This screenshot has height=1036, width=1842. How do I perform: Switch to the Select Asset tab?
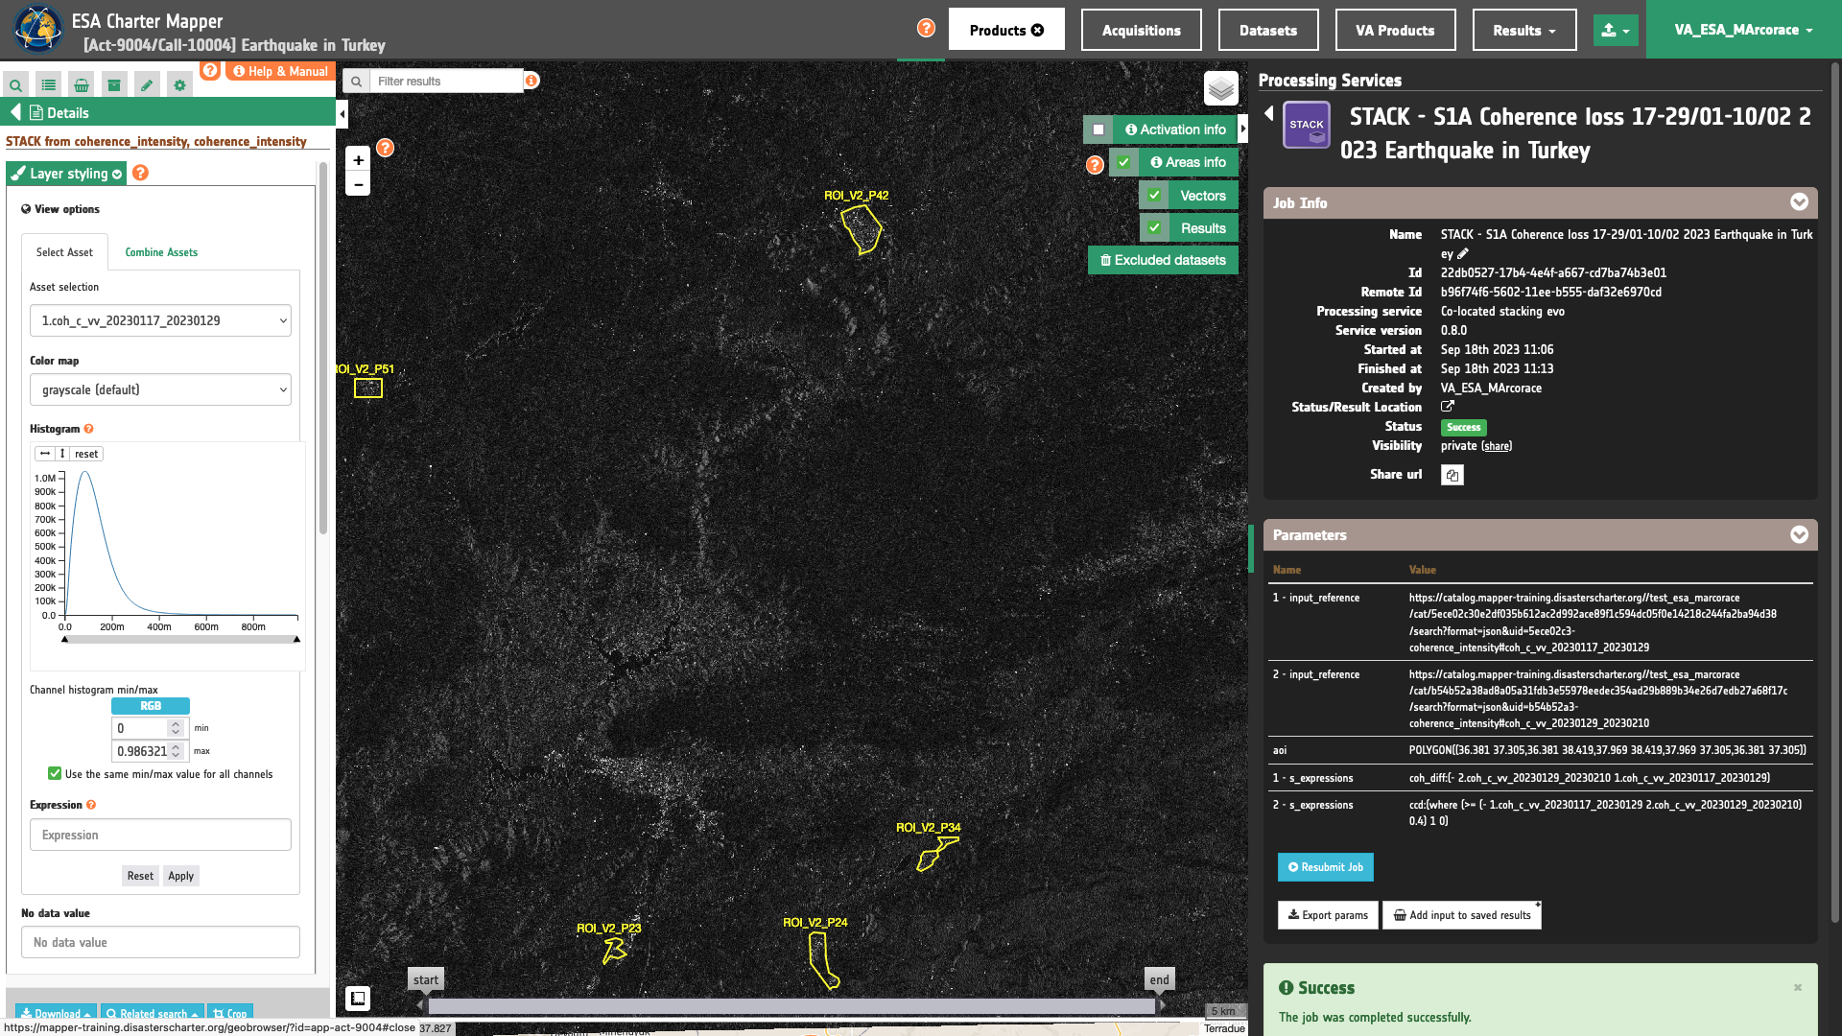tap(64, 252)
